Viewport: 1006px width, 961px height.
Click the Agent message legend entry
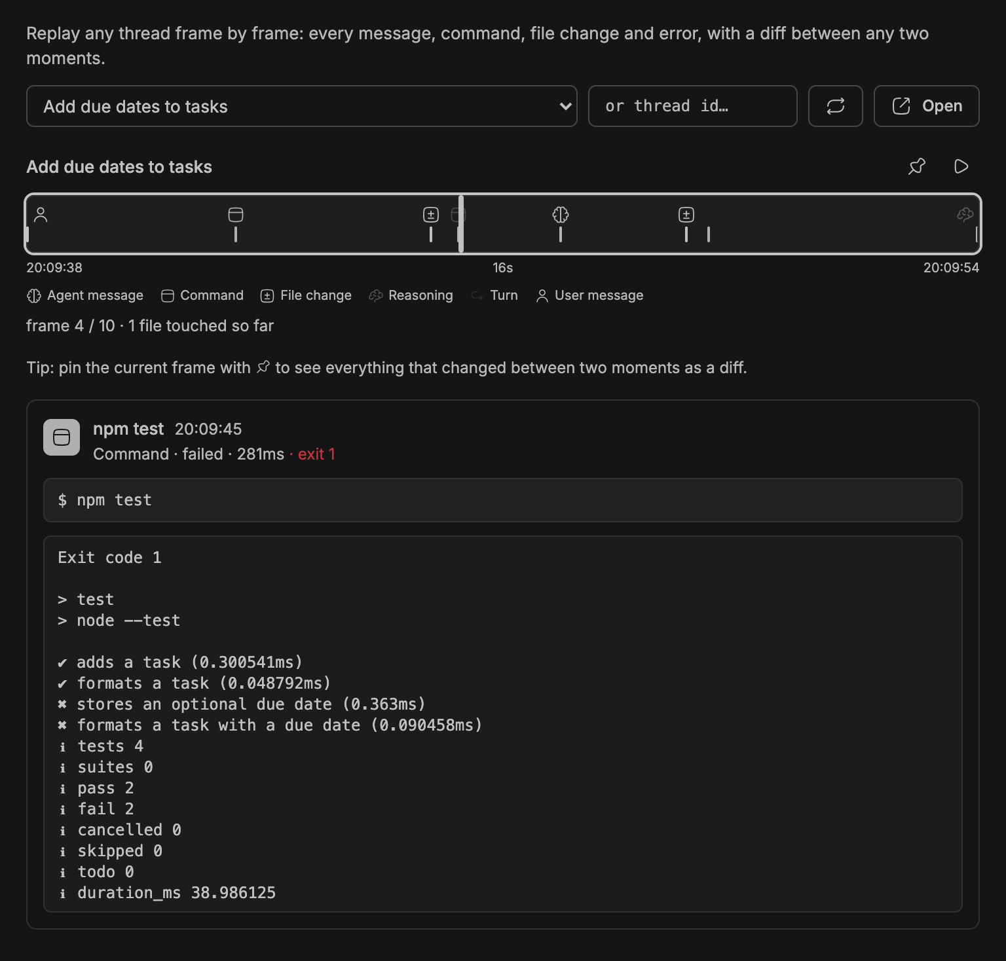85,296
